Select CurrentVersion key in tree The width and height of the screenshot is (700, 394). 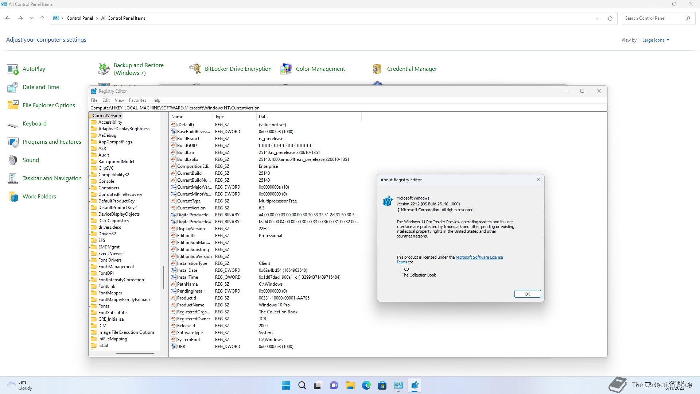pyautogui.click(x=106, y=116)
